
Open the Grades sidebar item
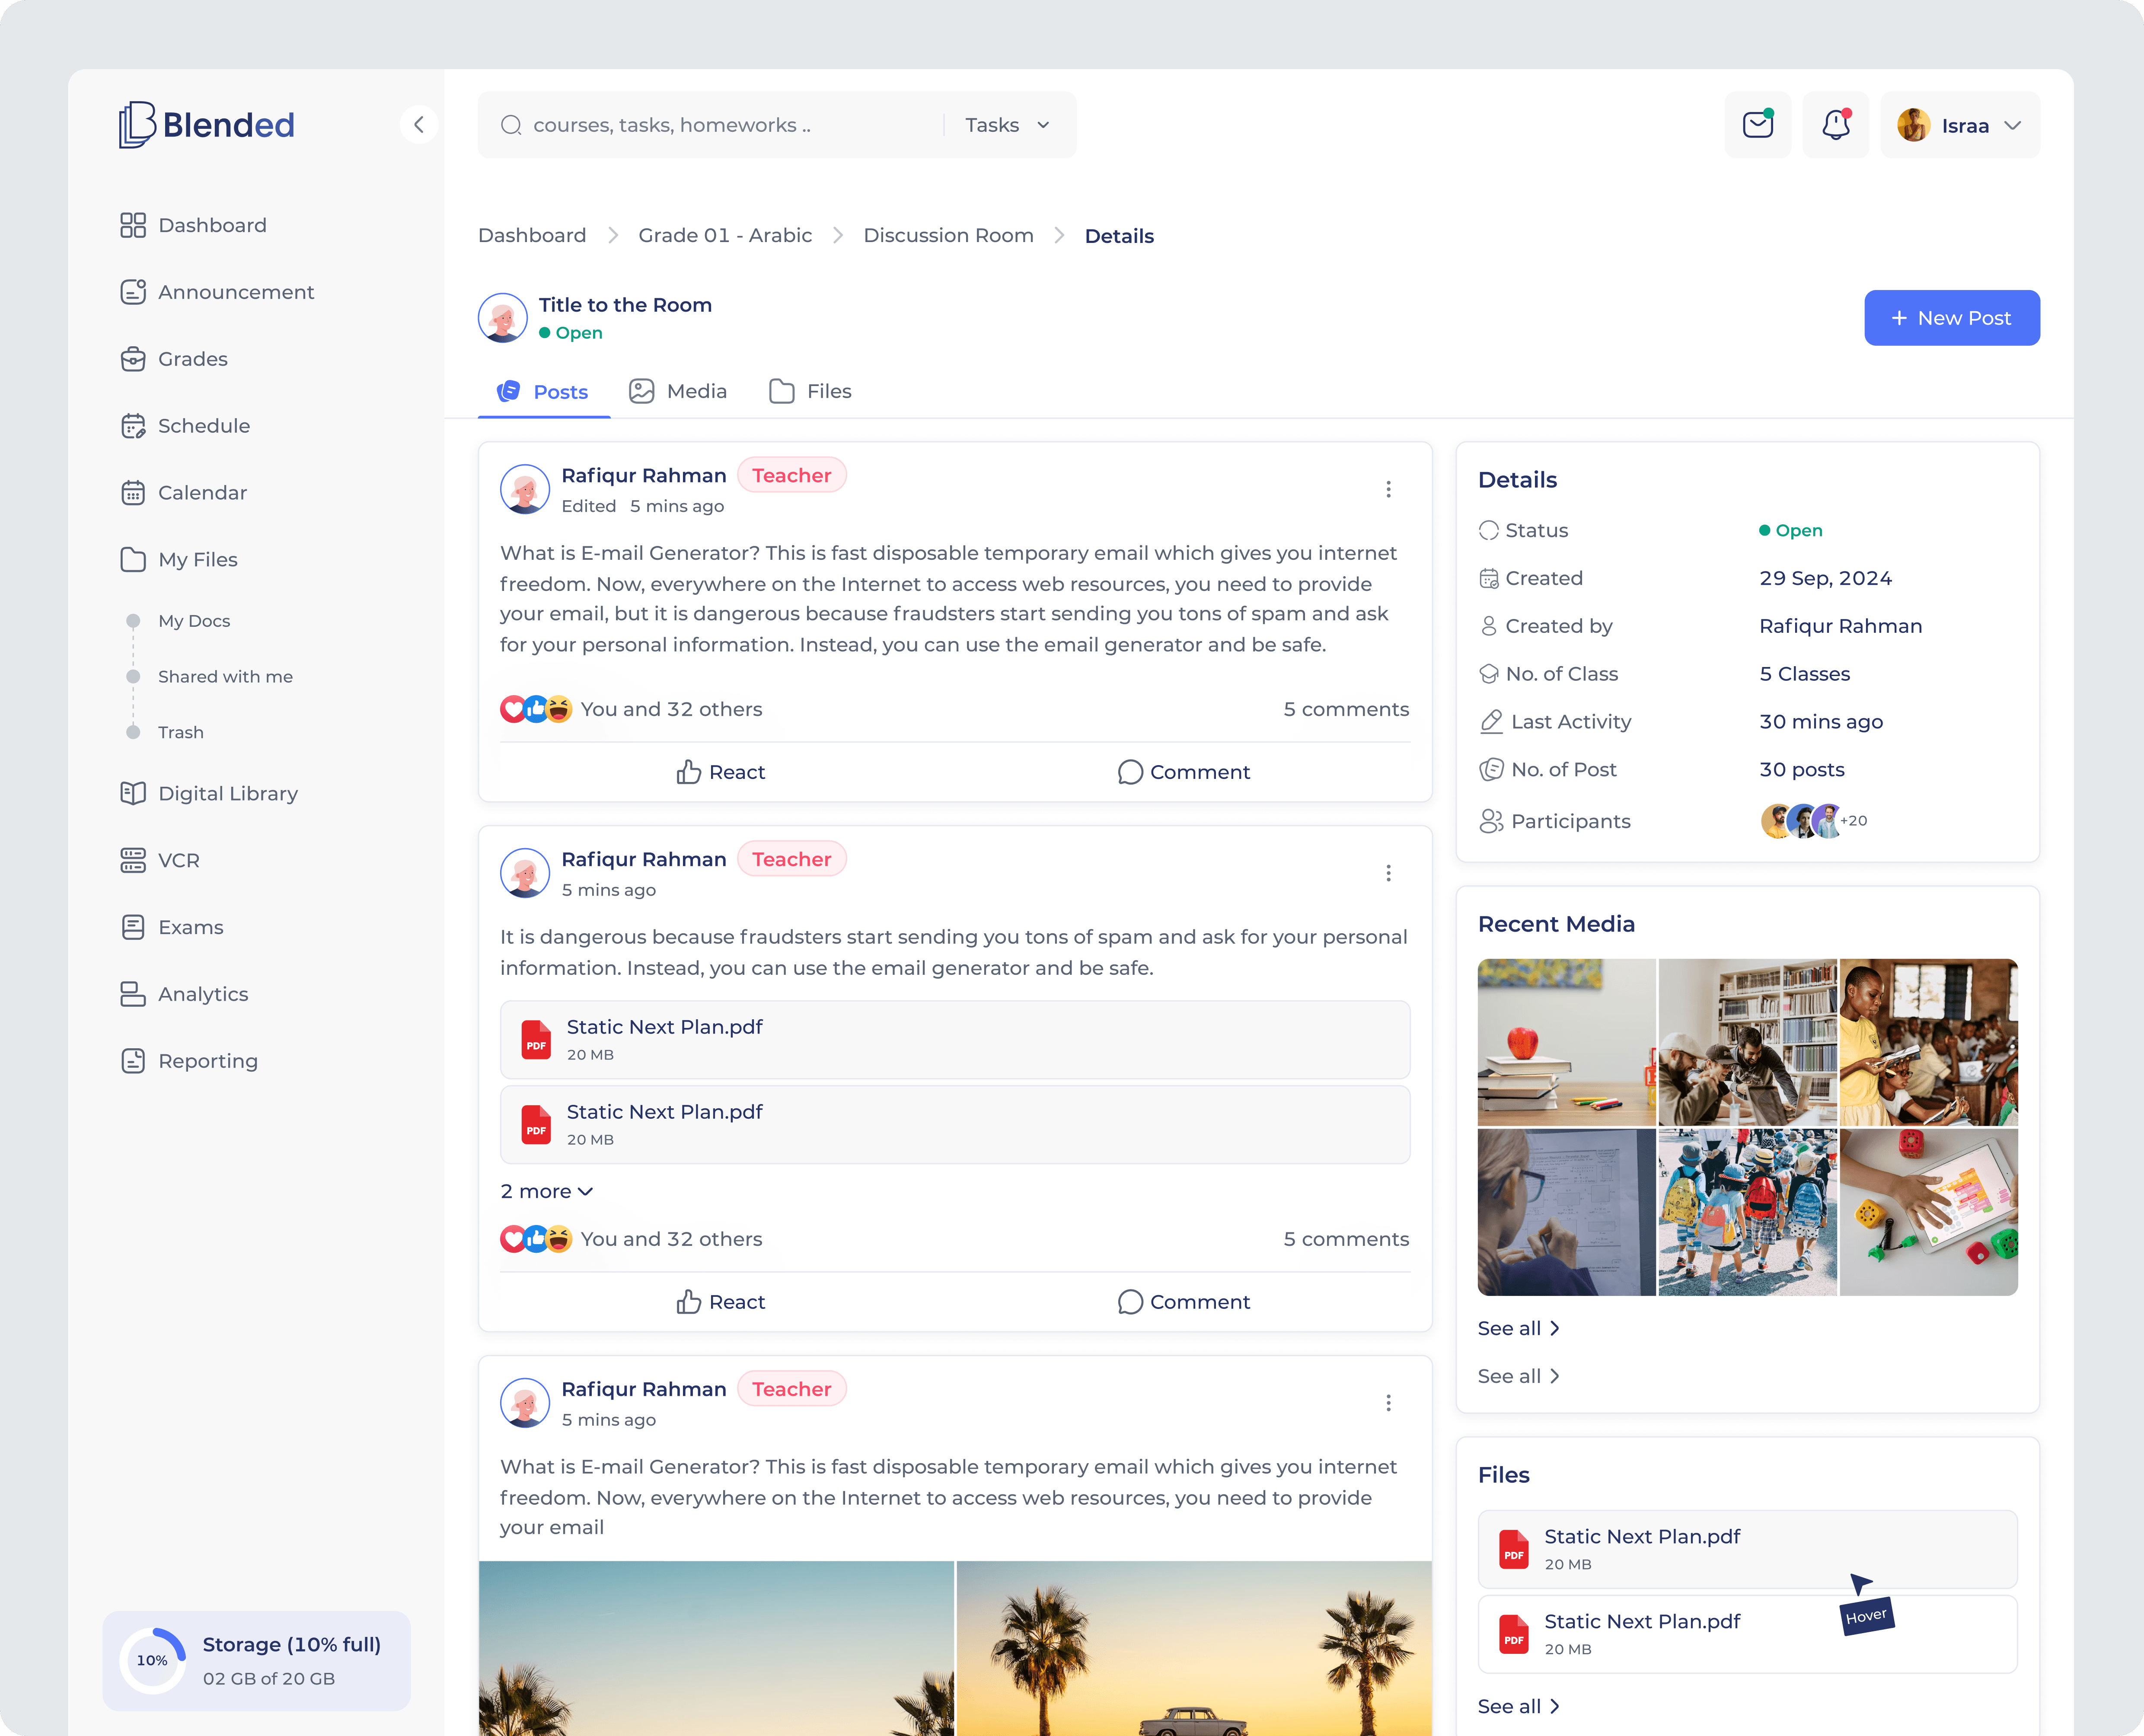pos(192,359)
